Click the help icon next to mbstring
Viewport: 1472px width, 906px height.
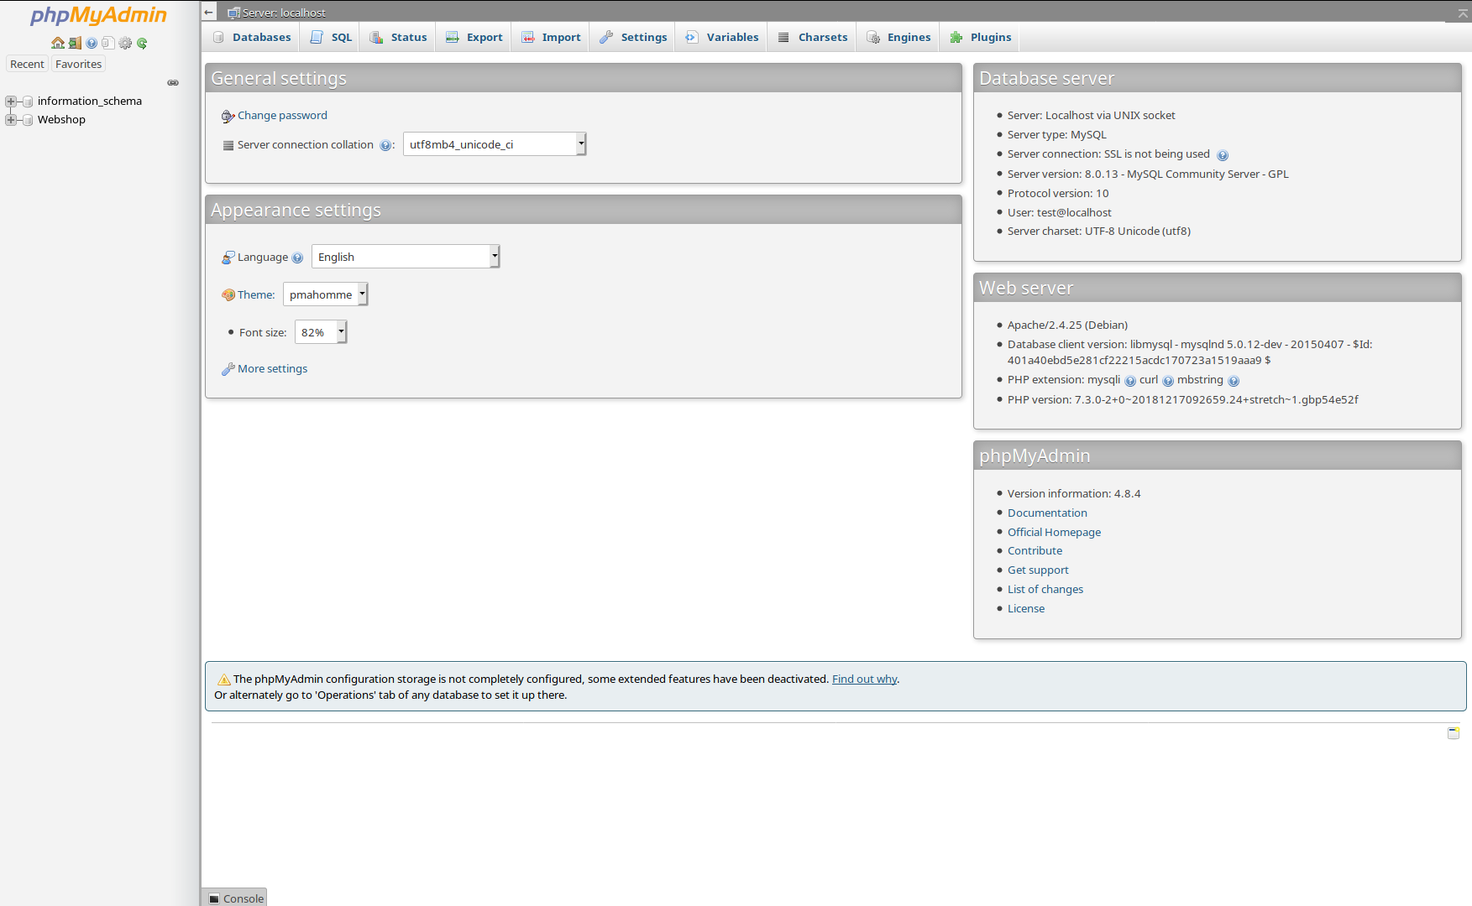coord(1233,381)
